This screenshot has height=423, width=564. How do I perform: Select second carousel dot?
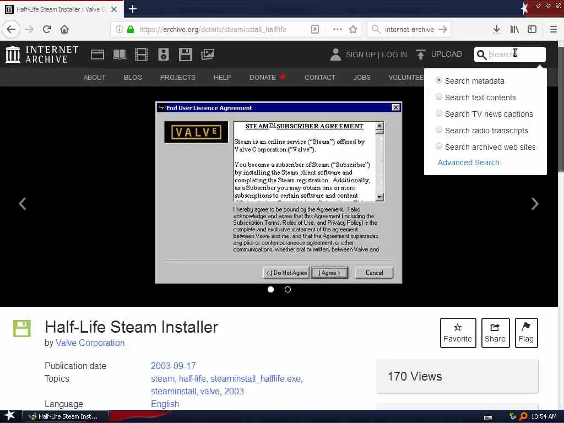(288, 290)
